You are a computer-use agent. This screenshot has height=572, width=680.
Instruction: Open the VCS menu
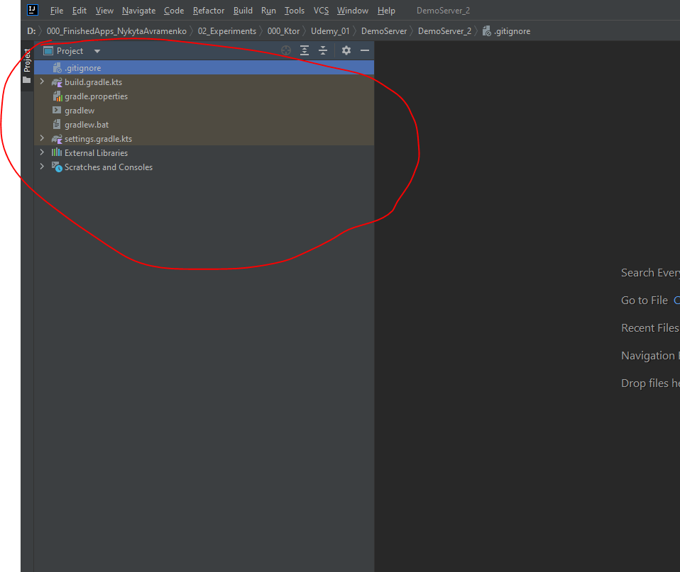click(x=321, y=10)
